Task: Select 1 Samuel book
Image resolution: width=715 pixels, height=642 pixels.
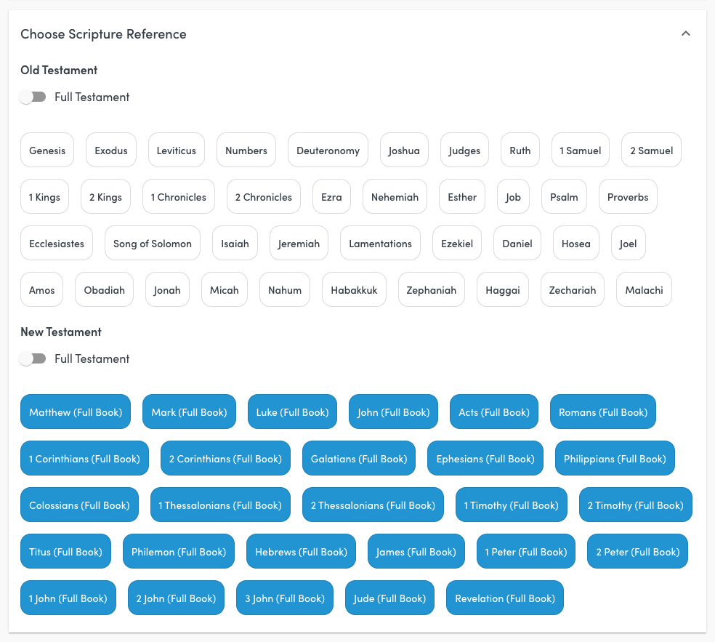Action: click(x=580, y=150)
